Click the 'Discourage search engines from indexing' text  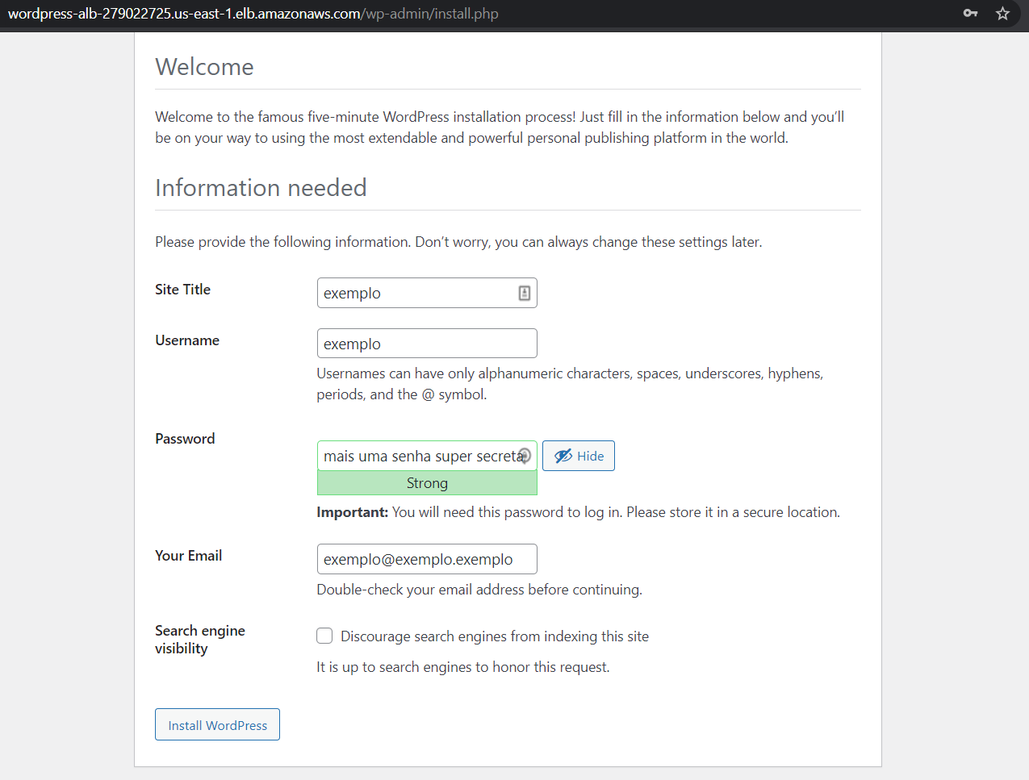coord(495,636)
